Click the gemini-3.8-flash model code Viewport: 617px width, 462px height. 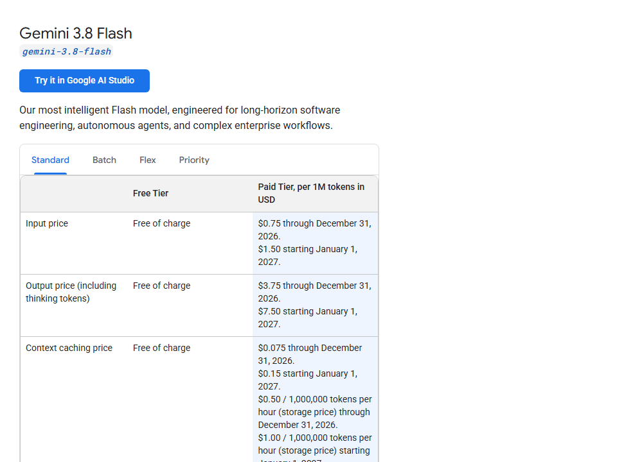[66, 51]
